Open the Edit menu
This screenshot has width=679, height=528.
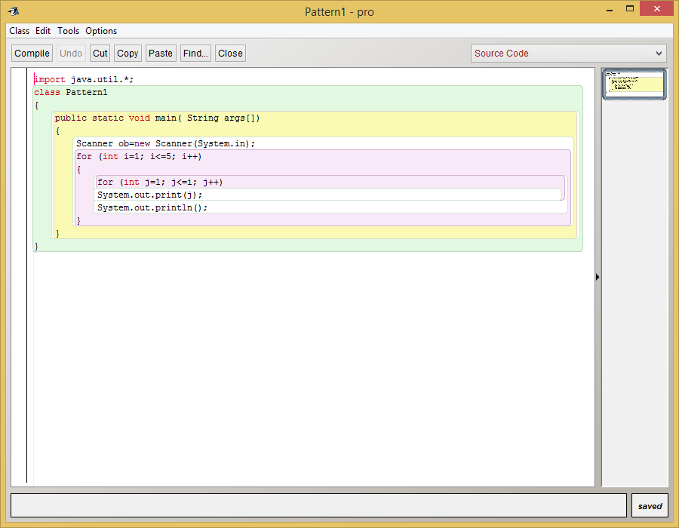[43, 31]
